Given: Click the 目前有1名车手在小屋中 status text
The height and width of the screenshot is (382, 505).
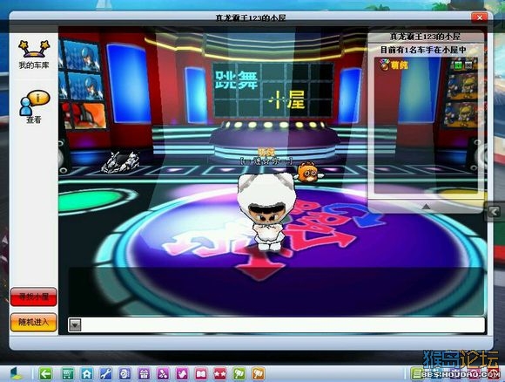Looking at the screenshot, I should pyautogui.click(x=423, y=50).
